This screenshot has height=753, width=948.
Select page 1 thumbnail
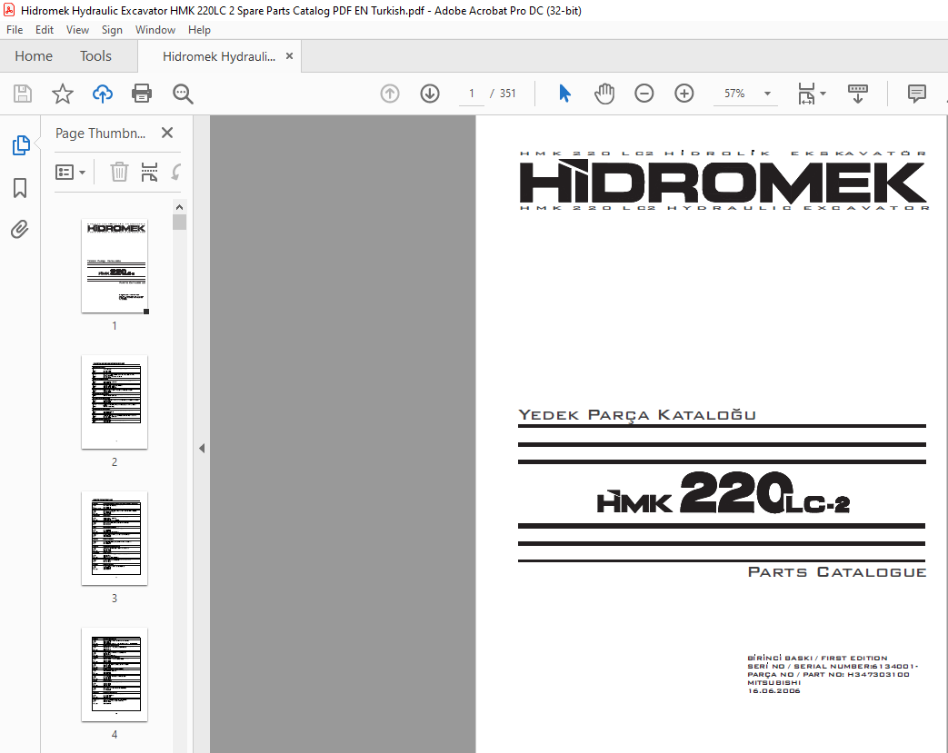point(115,266)
